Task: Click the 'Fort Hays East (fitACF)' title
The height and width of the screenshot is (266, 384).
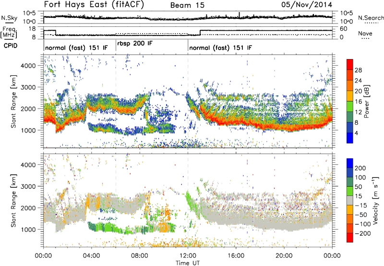Action: pos(94,5)
